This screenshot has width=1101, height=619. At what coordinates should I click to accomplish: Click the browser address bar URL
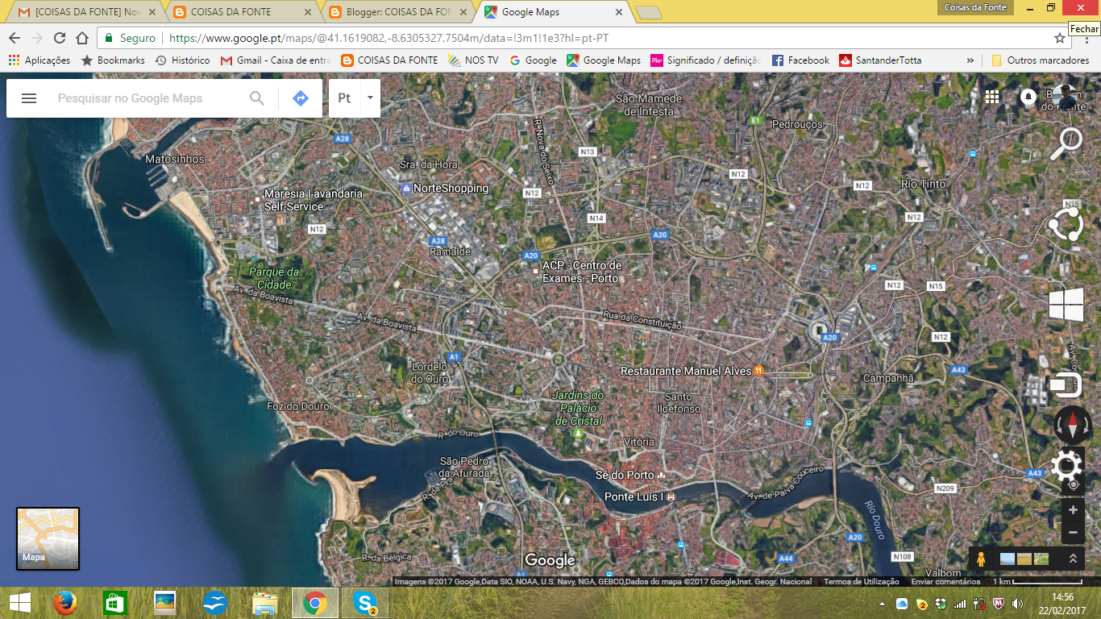point(388,38)
